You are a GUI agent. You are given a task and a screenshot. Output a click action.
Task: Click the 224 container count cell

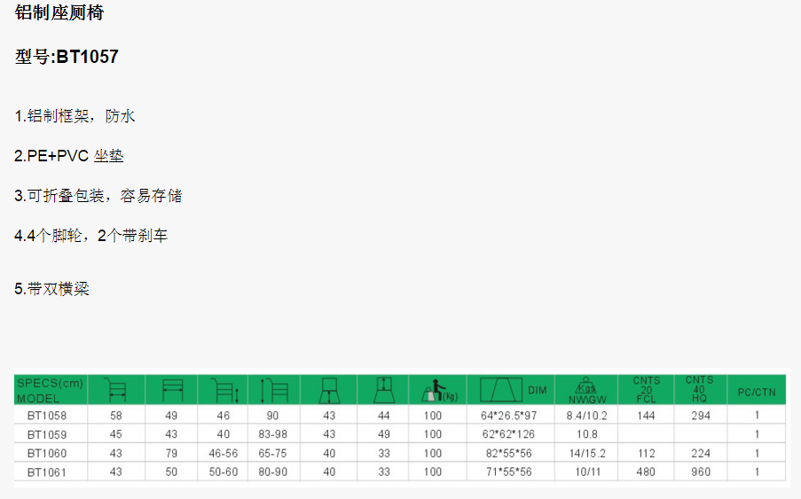coord(701,453)
